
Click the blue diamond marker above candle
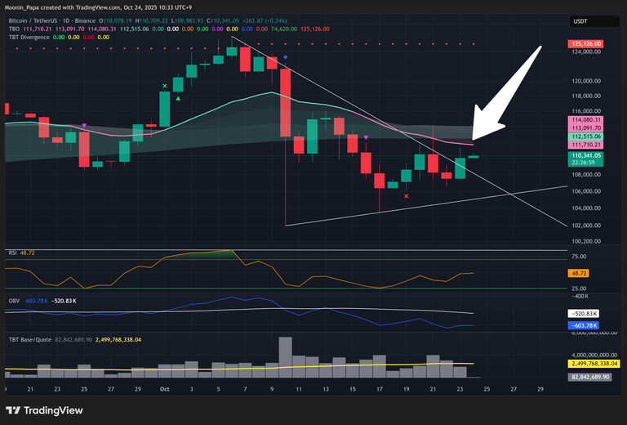tap(285, 57)
